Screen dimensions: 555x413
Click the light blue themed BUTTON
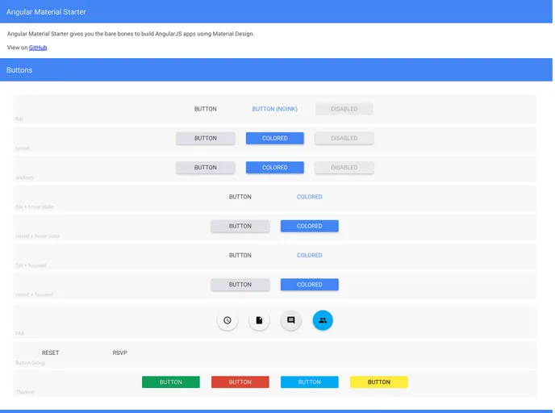pyautogui.click(x=309, y=382)
